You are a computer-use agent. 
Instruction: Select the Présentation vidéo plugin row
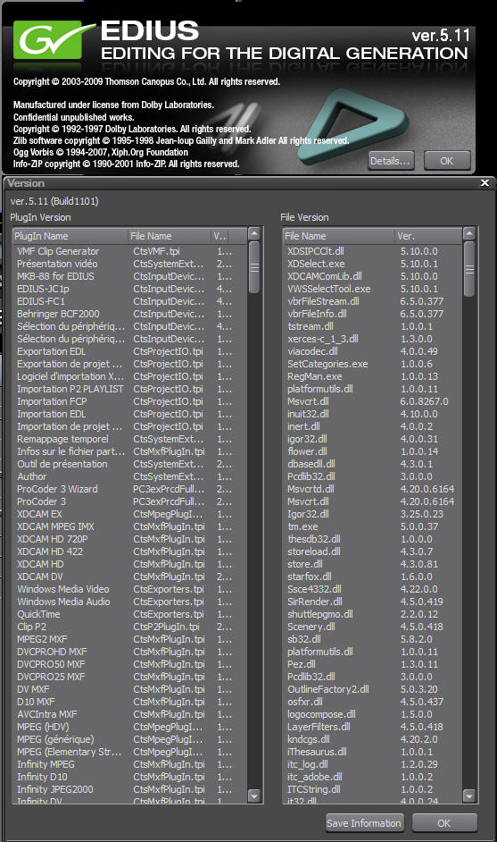click(129, 264)
